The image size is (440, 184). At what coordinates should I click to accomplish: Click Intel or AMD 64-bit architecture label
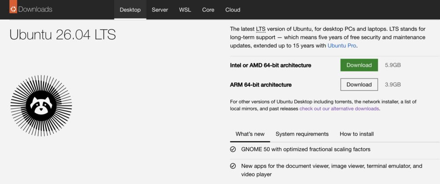(x=271, y=65)
